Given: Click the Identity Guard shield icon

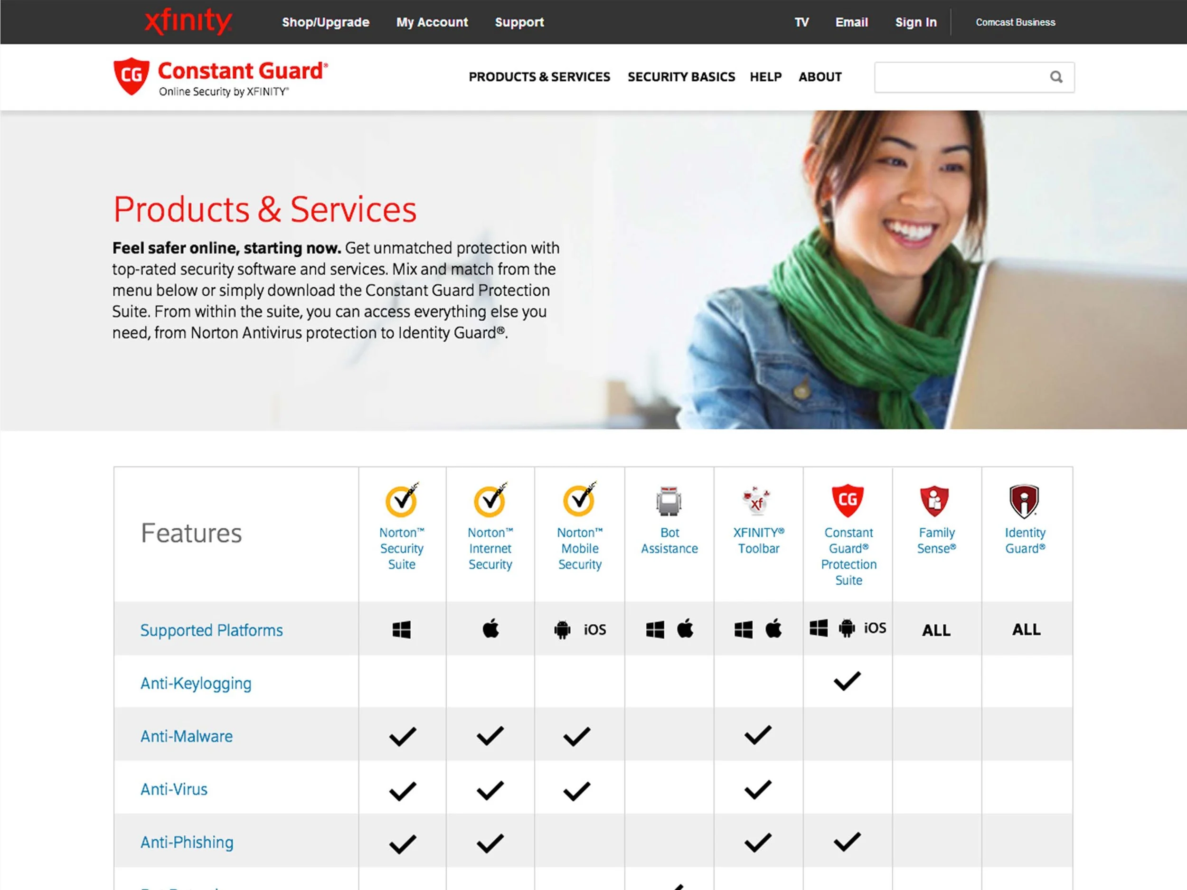Looking at the screenshot, I should click(1024, 501).
